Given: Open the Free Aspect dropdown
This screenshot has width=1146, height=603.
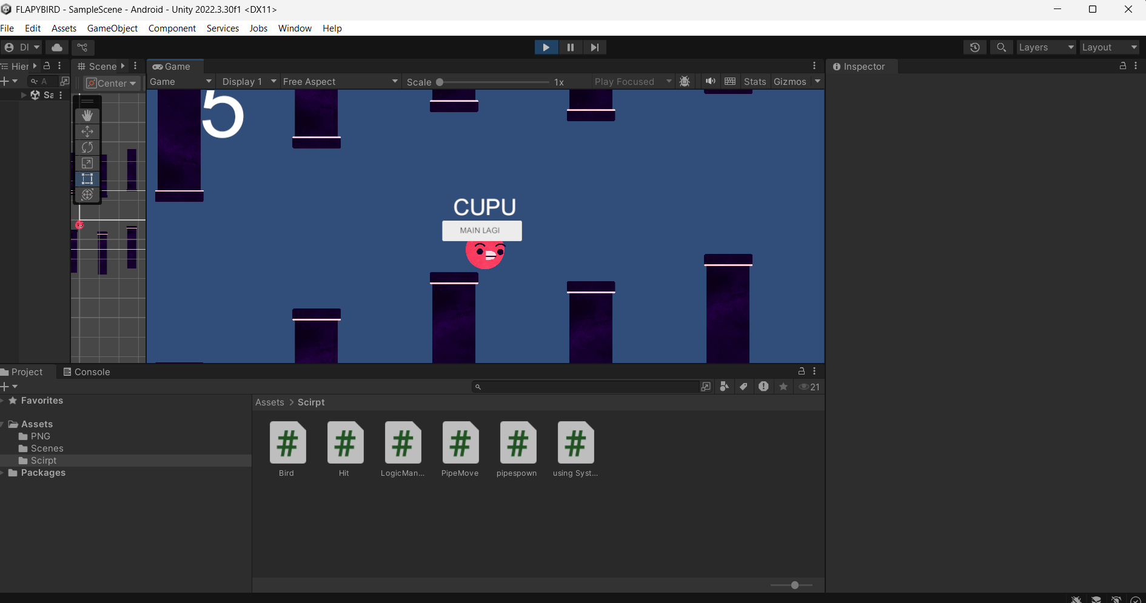Looking at the screenshot, I should point(340,82).
